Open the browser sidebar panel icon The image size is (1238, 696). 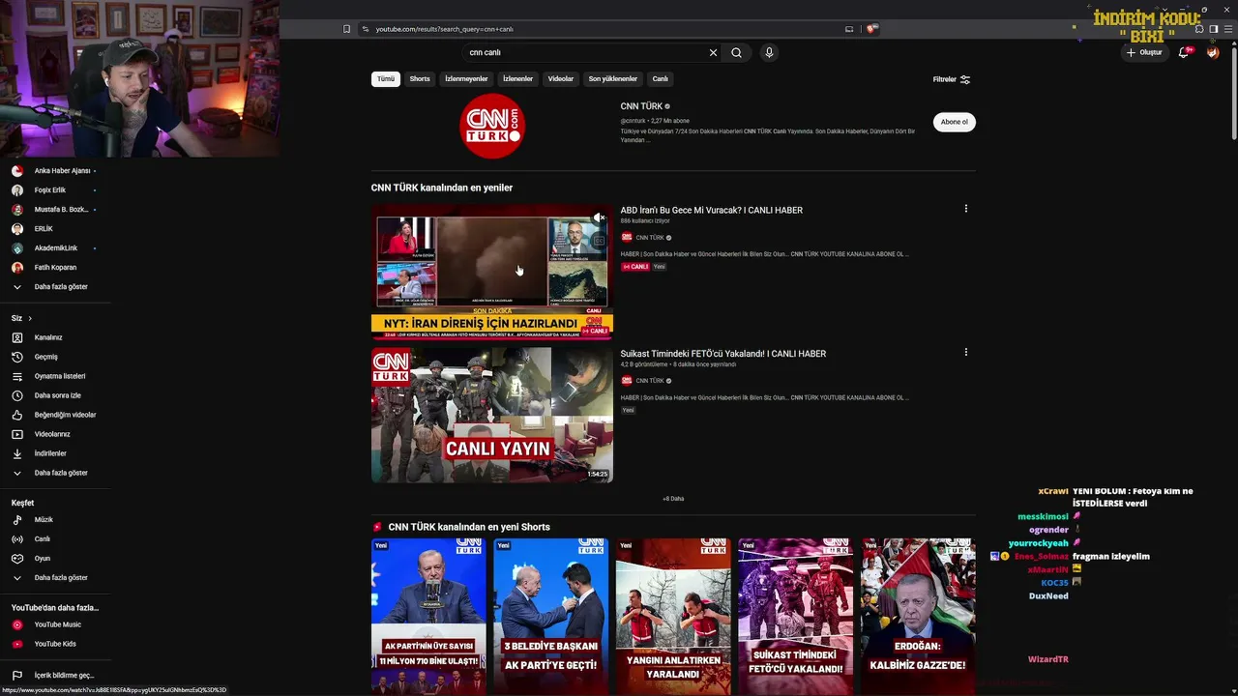(1213, 29)
